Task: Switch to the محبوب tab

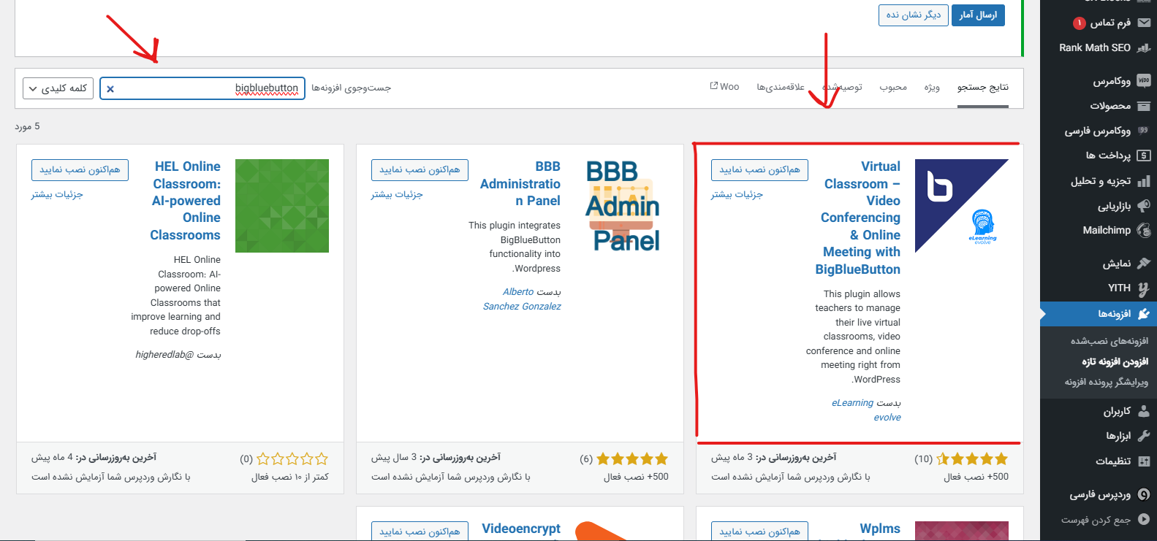Action: pyautogui.click(x=892, y=87)
